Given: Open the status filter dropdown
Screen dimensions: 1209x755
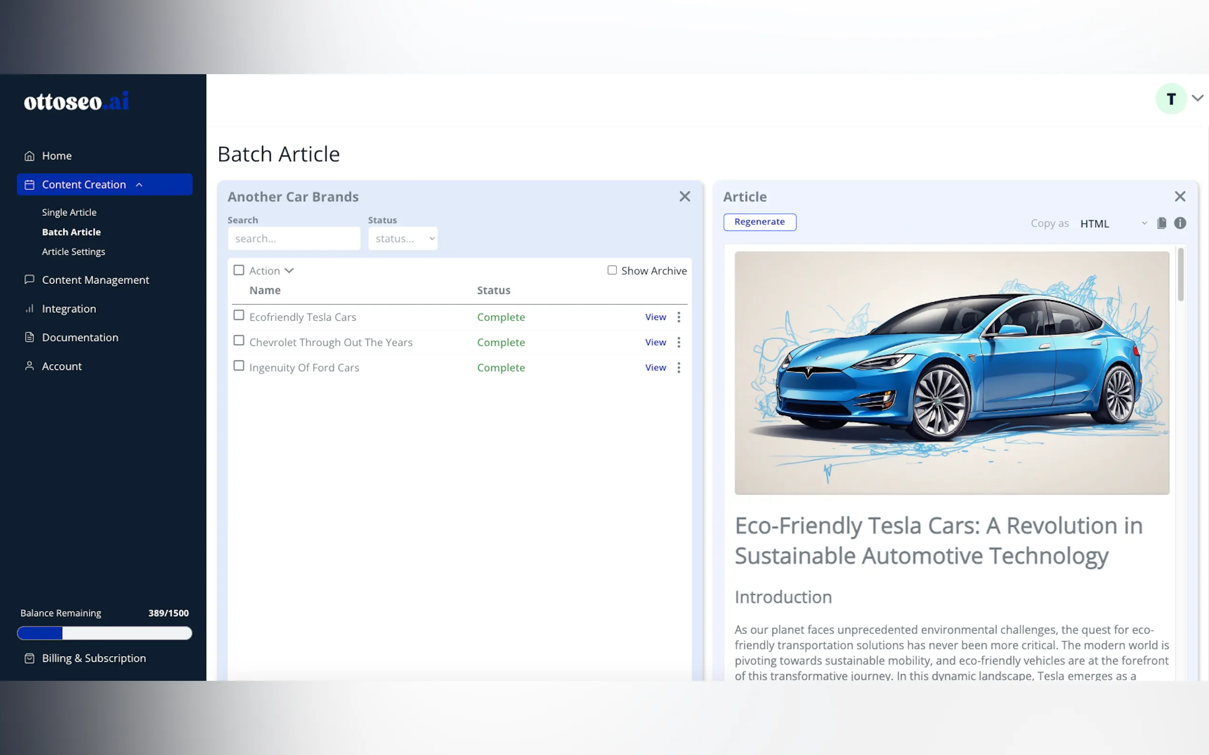Looking at the screenshot, I should point(403,239).
